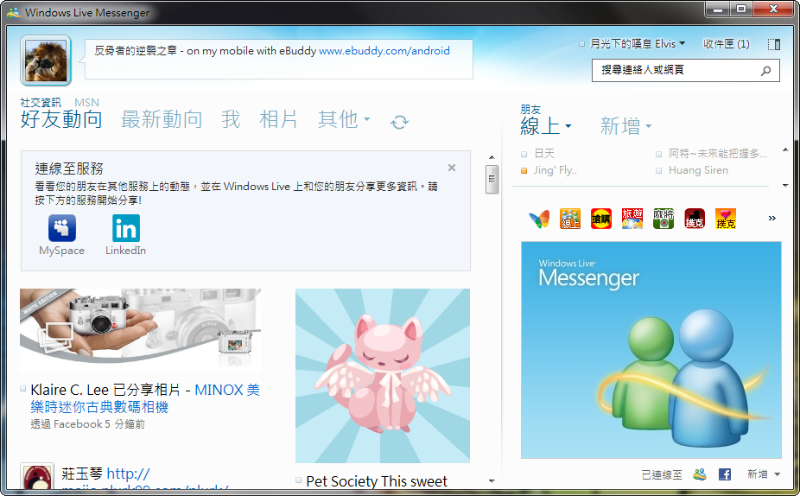Open contact 阿特~未來能把握多...
The width and height of the screenshot is (800, 496).
pos(718,154)
